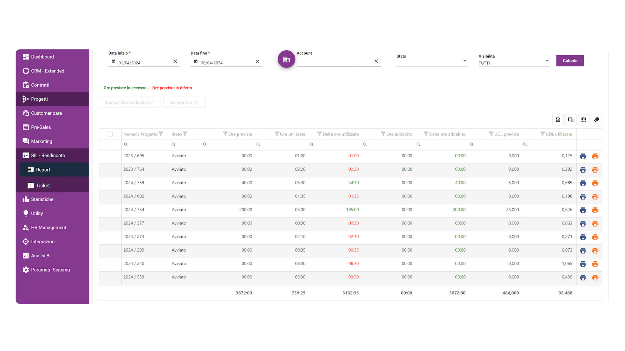Tick the select-all checkbox in table header

pos(110,134)
